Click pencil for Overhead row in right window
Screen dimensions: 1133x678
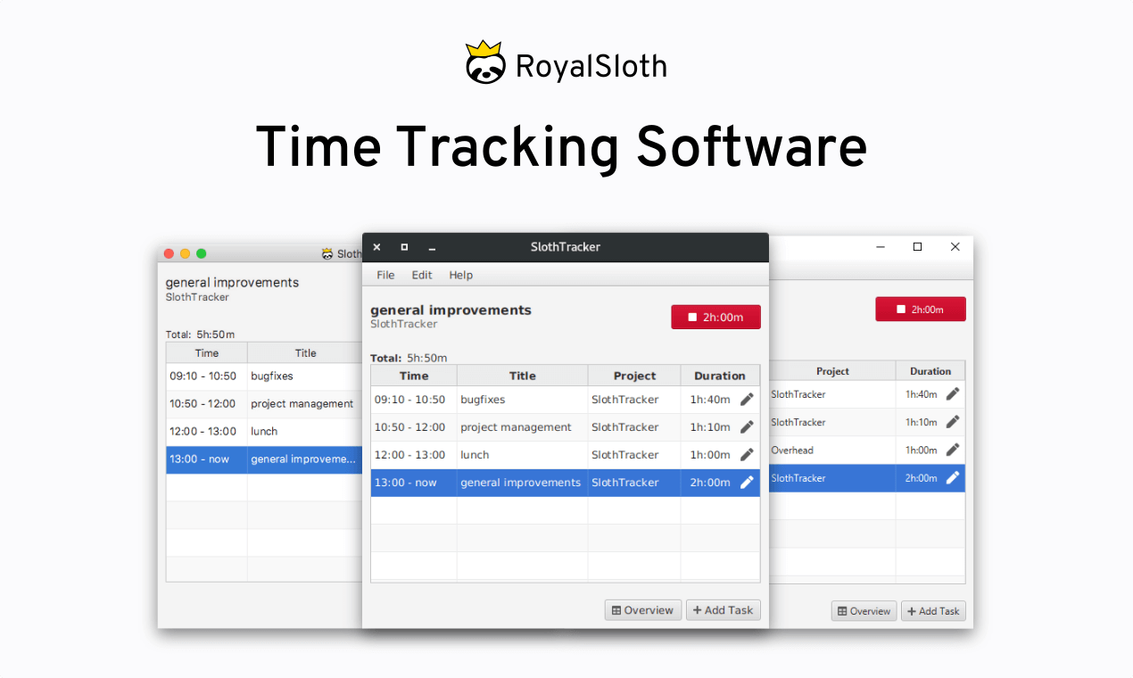[953, 450]
